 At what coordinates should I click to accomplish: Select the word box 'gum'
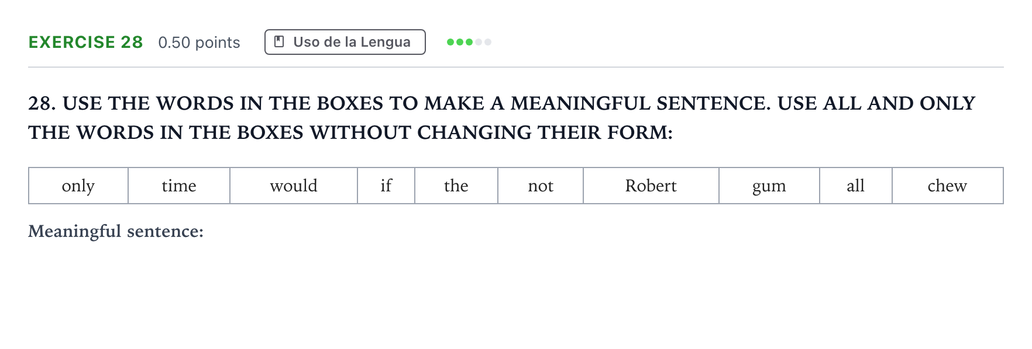[769, 186]
